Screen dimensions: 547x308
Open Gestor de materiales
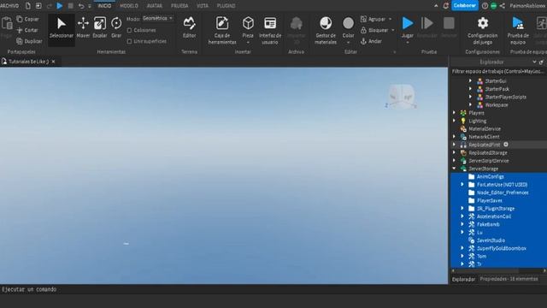[x=326, y=31]
